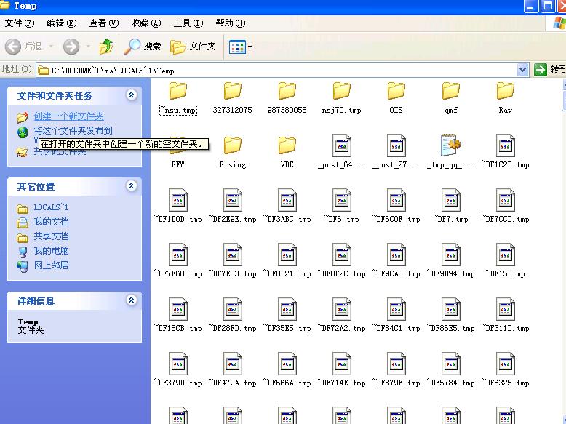Open the Back history dropdown arrow
The image size is (566, 424).
coord(51,47)
